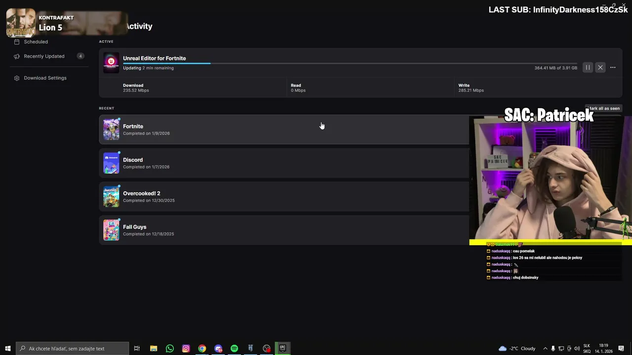Screen dimensions: 632x355
Task: Click the volume speaker icon in the tray
Action: click(x=577, y=349)
